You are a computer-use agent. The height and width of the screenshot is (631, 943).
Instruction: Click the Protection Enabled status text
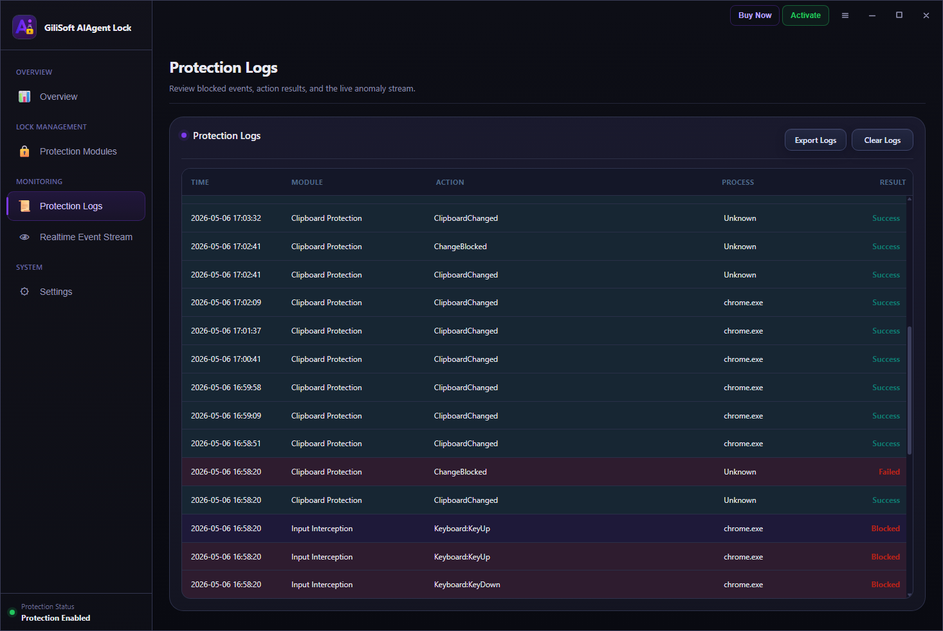tap(55, 618)
